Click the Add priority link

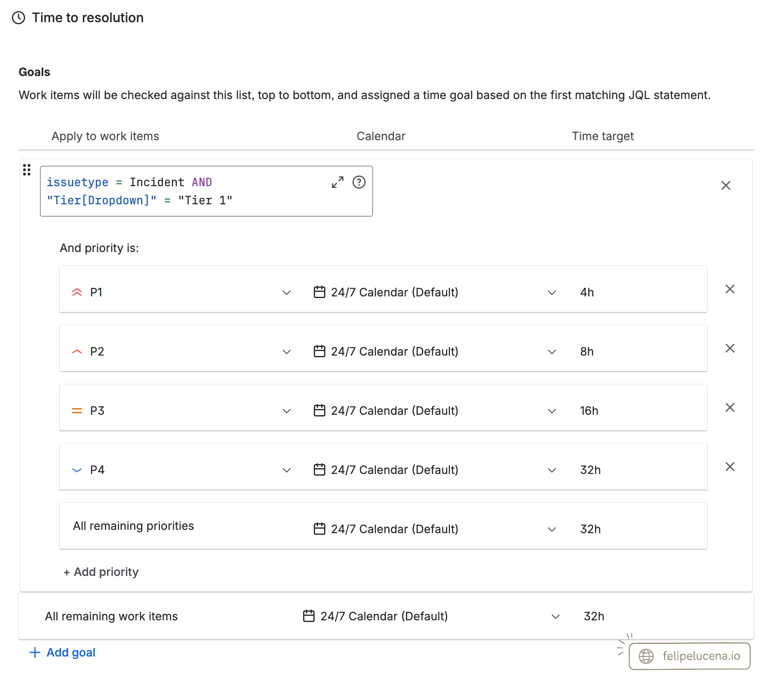click(x=101, y=572)
